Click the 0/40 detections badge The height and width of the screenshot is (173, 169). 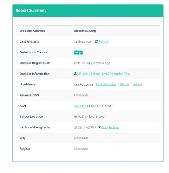click(78, 53)
